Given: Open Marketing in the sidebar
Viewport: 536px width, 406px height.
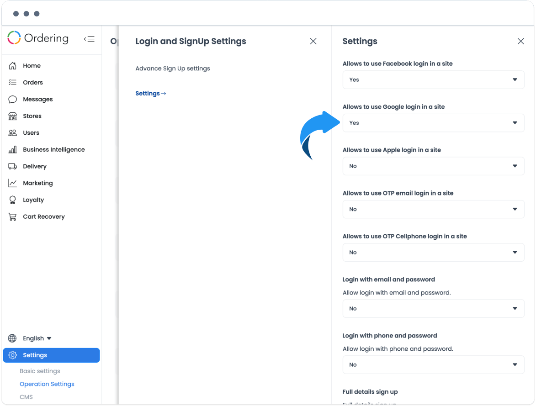Looking at the screenshot, I should [38, 183].
